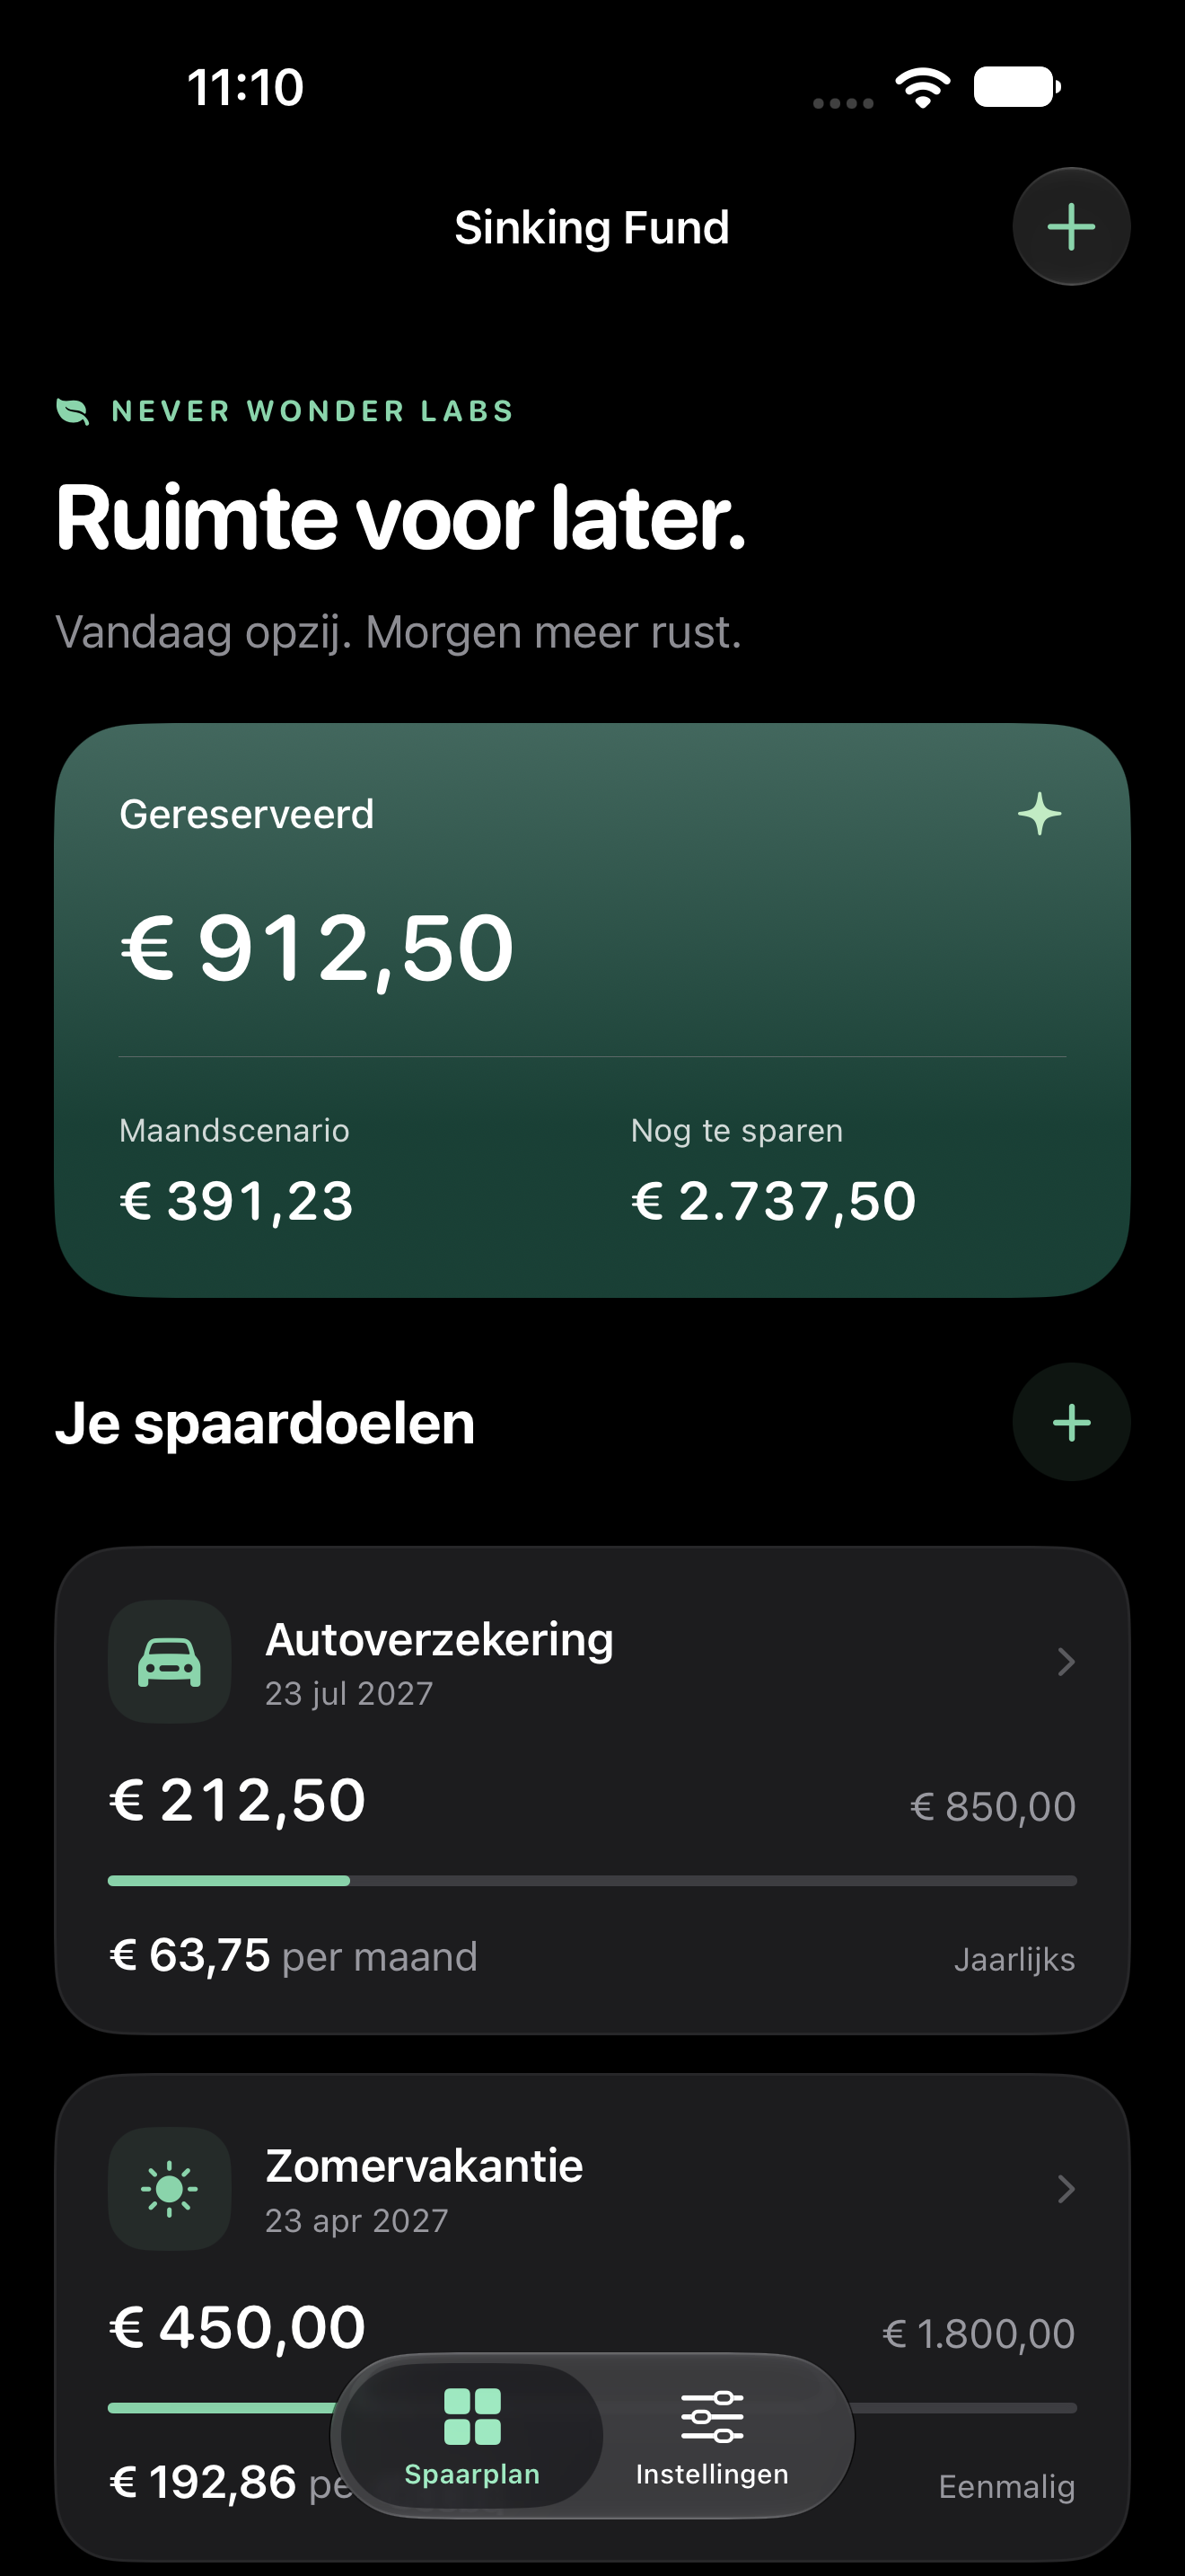1185x2576 pixels.
Task: Tap the € 912,50 reserved amount
Action: point(317,948)
